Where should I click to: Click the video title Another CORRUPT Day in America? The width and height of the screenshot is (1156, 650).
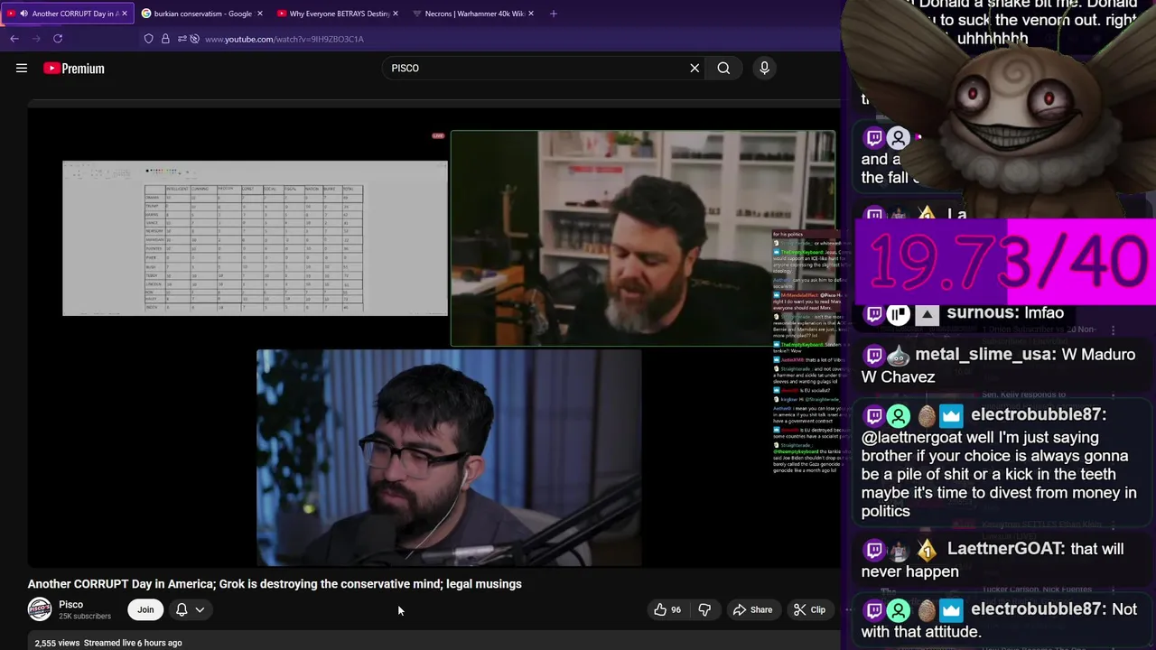(x=275, y=584)
